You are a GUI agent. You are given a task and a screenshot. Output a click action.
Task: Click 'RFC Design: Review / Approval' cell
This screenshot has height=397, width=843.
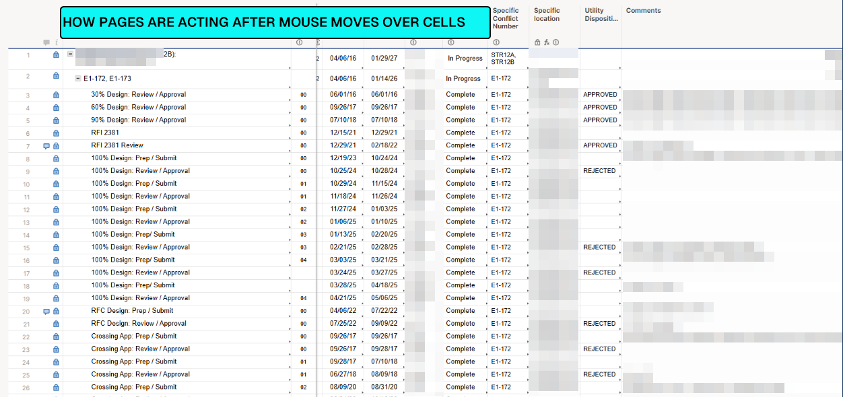point(139,324)
